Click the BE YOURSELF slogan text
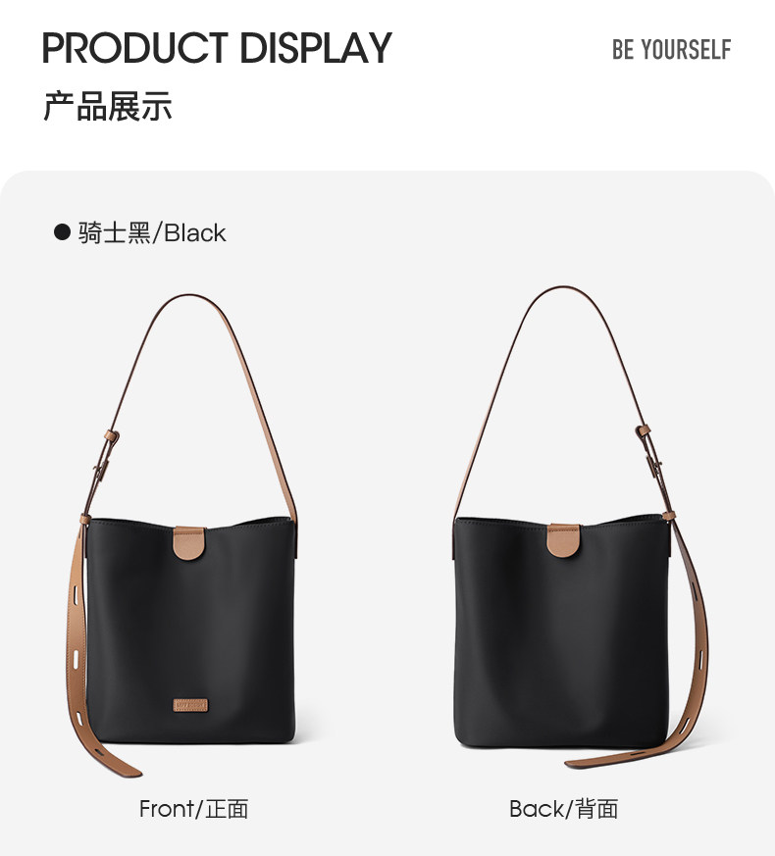 [671, 50]
